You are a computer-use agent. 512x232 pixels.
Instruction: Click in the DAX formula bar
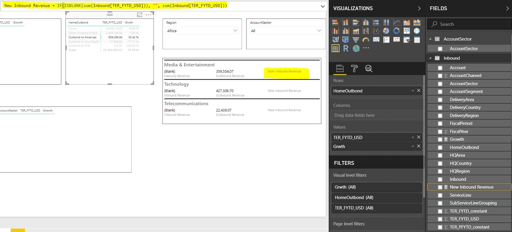(x=160, y=6)
